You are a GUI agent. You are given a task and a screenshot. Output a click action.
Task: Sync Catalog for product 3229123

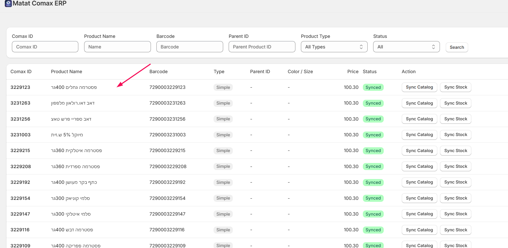419,87
